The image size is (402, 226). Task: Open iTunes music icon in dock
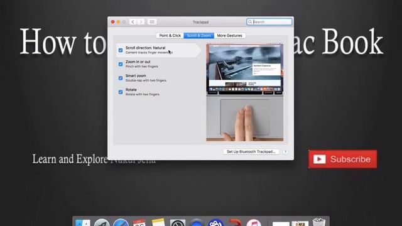(x=254, y=222)
